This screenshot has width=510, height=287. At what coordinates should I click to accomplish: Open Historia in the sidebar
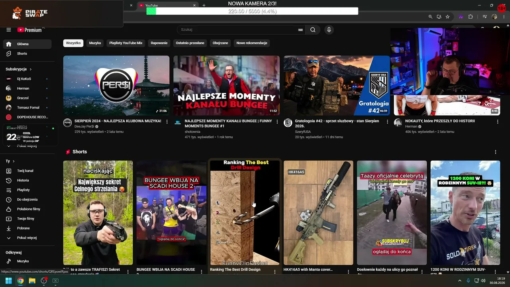pyautogui.click(x=27, y=180)
